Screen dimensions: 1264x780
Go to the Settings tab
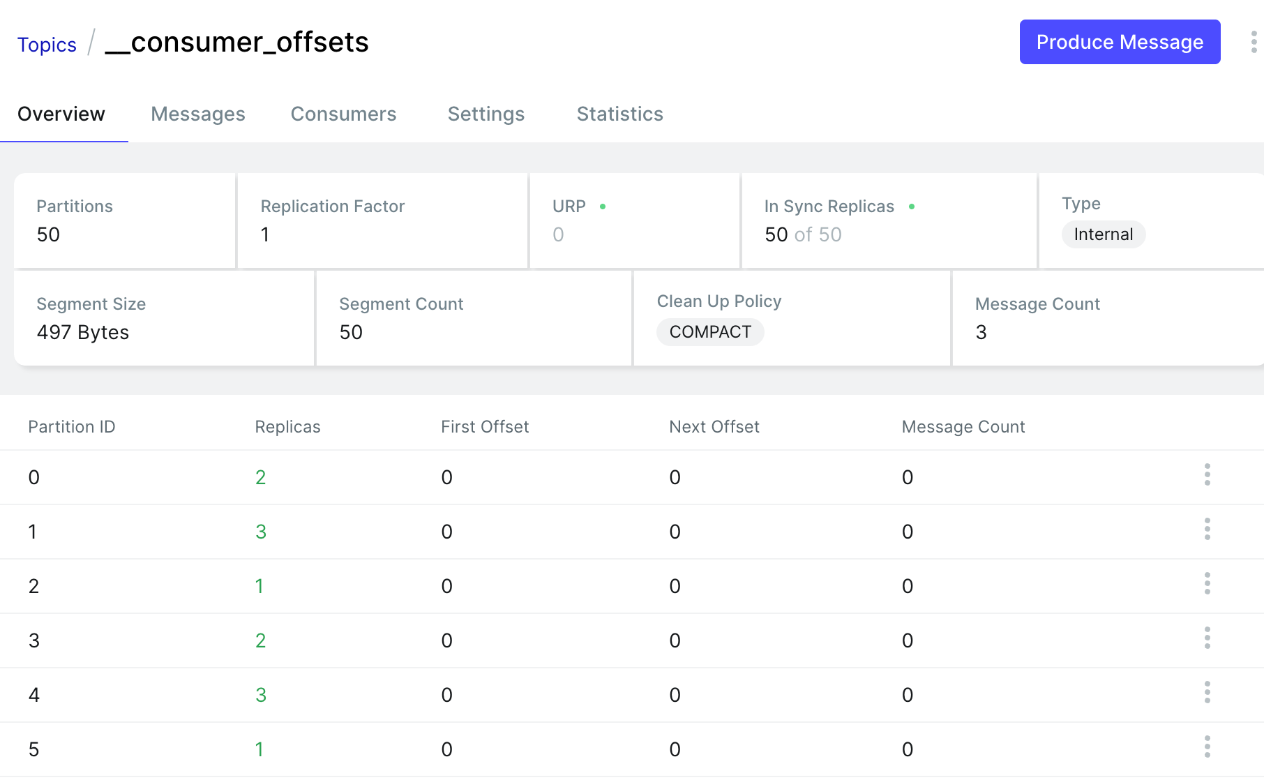[486, 114]
